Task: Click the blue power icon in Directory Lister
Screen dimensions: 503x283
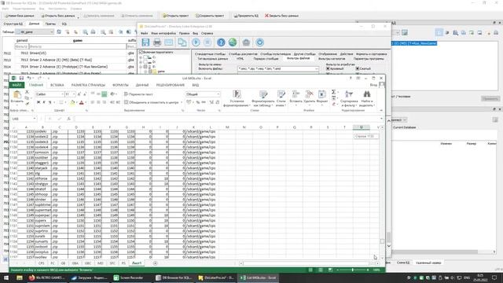Action: 260,42
